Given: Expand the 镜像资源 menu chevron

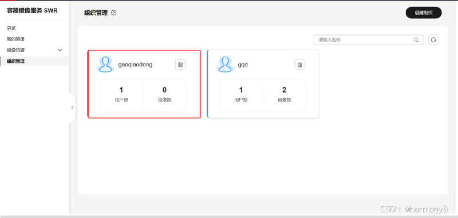Looking at the screenshot, I should pos(60,50).
